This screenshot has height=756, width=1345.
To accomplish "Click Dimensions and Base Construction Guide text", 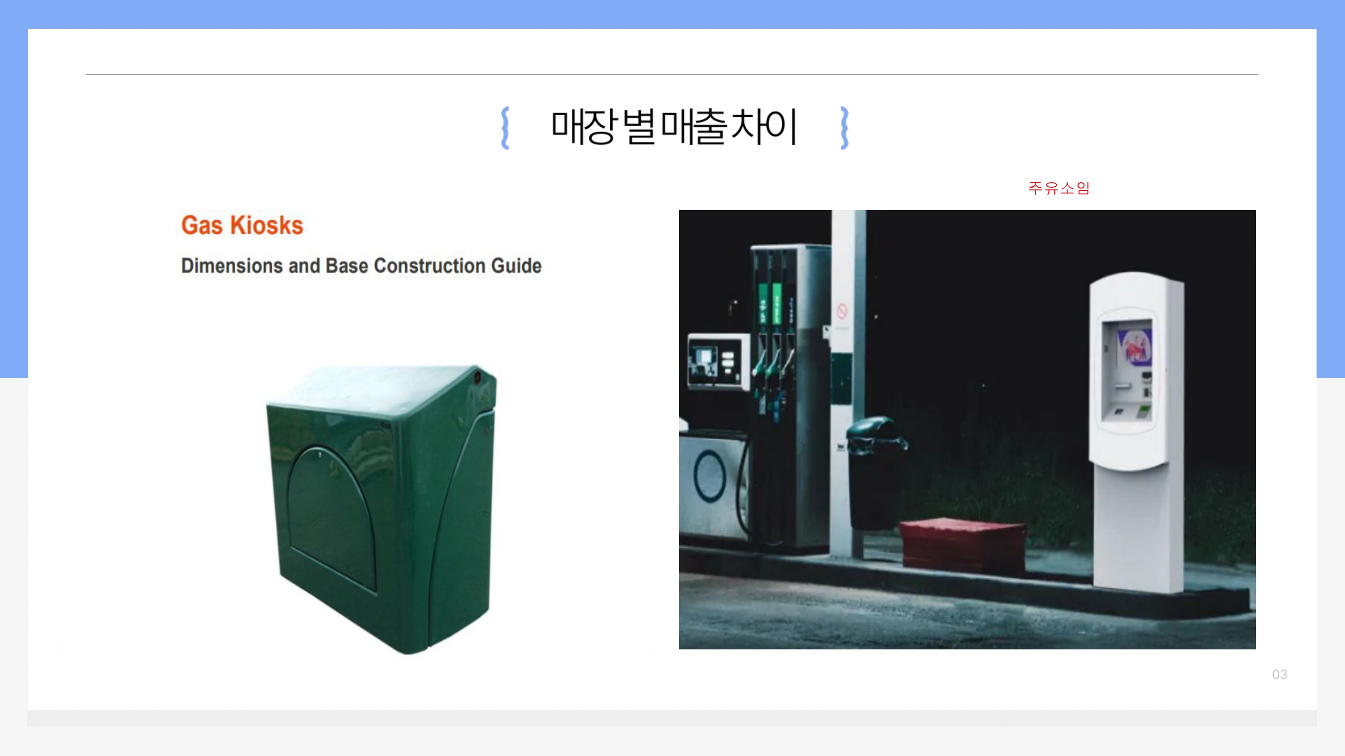I will coord(361,266).
